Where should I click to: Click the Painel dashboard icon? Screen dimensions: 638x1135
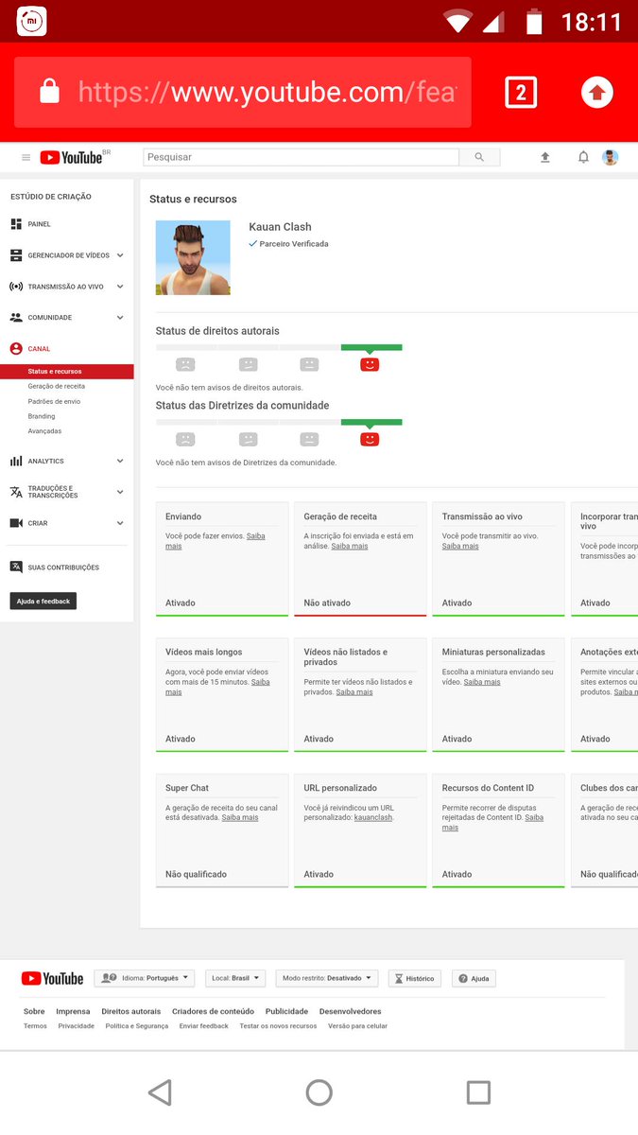(16, 224)
